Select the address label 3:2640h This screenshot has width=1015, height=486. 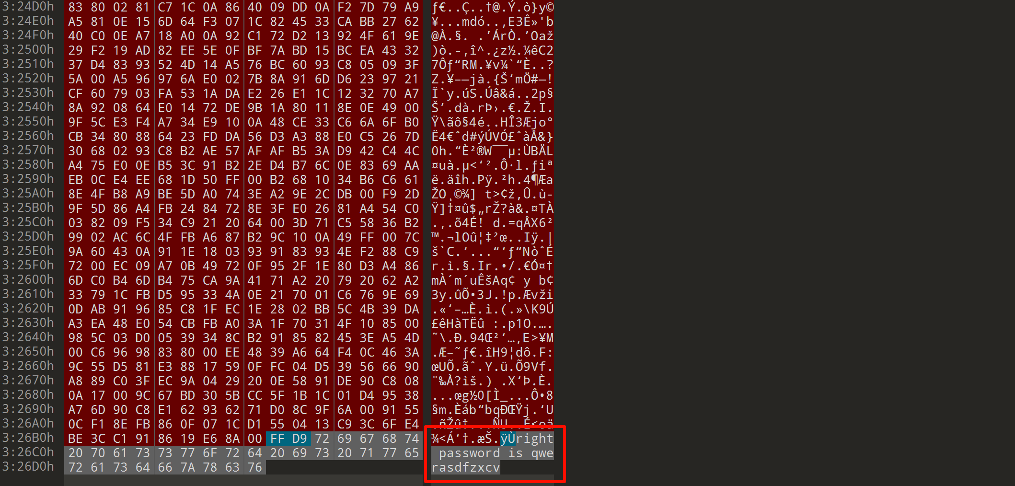click(x=28, y=337)
